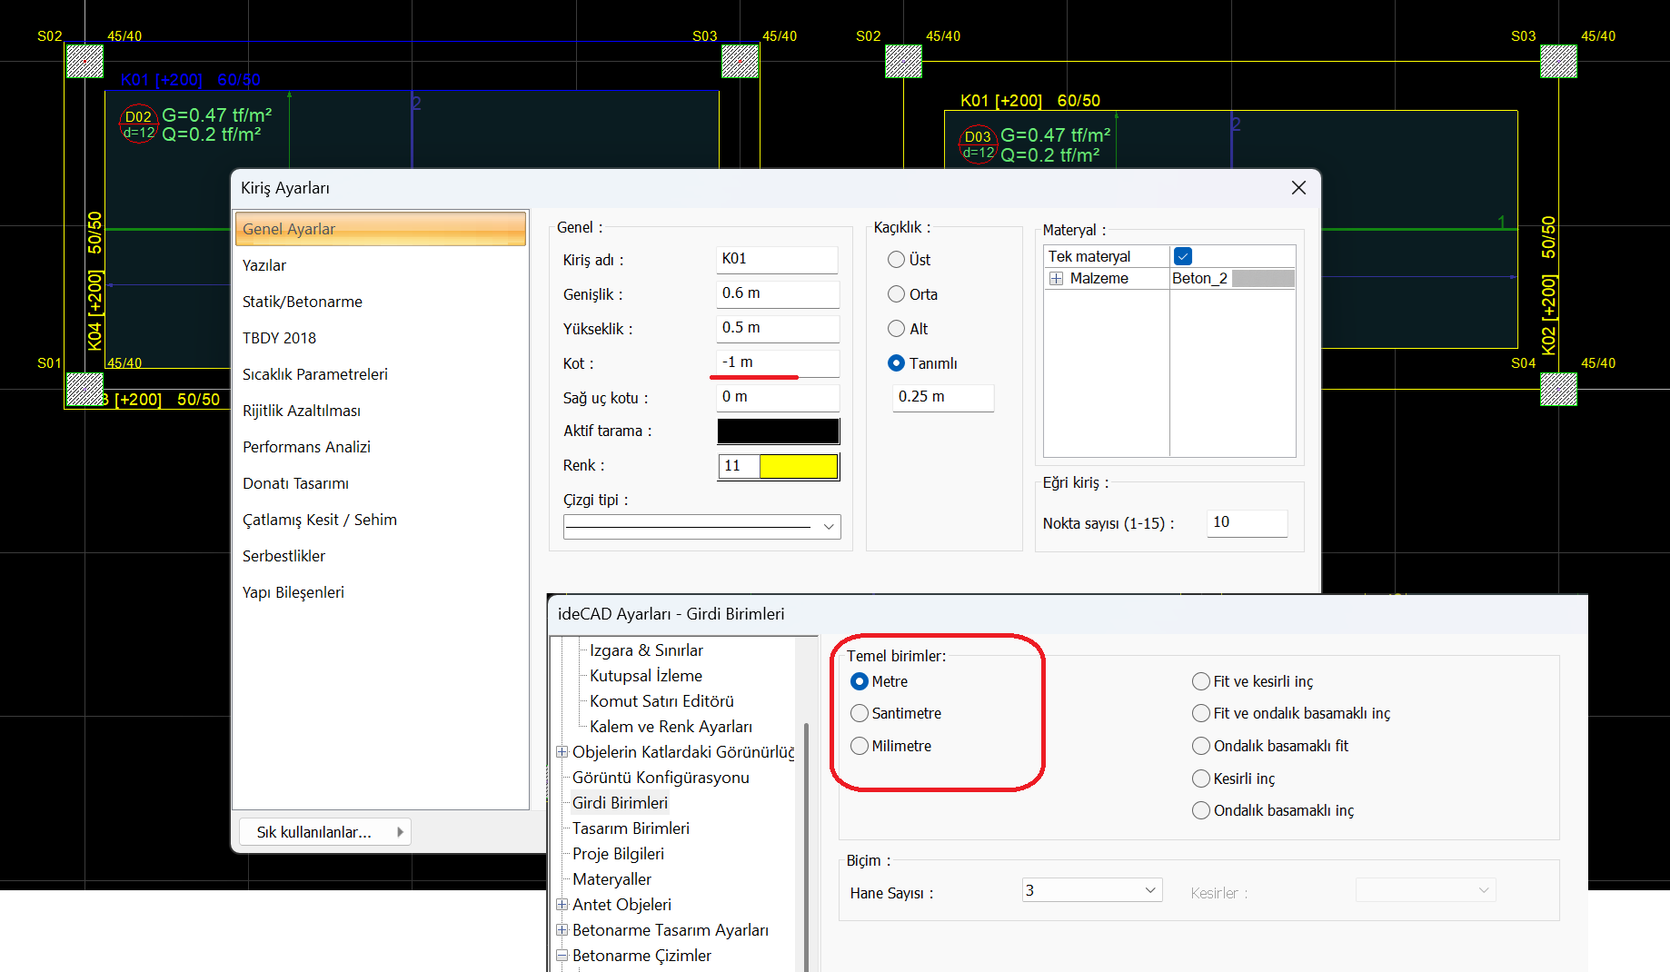Open Performans Analizi settings page
Image resolution: width=1670 pixels, height=972 pixels.
pos(307,447)
